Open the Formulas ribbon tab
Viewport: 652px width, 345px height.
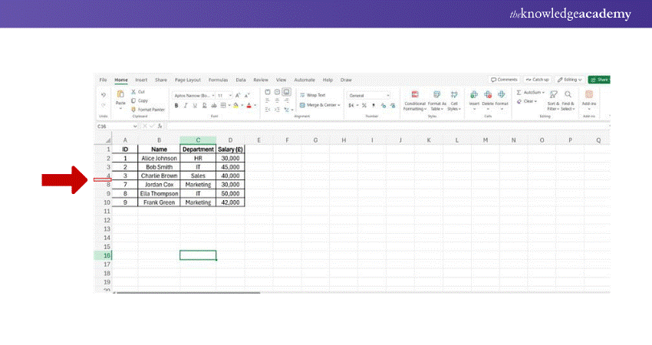click(x=218, y=80)
